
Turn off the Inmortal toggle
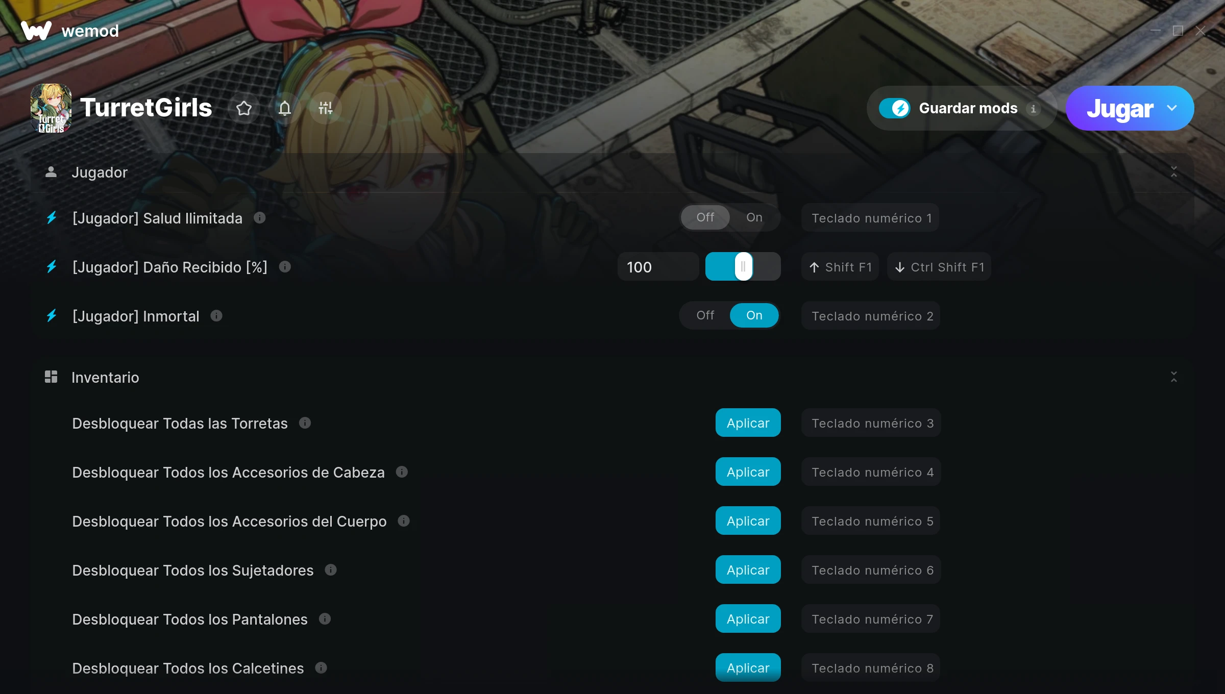[x=705, y=315]
